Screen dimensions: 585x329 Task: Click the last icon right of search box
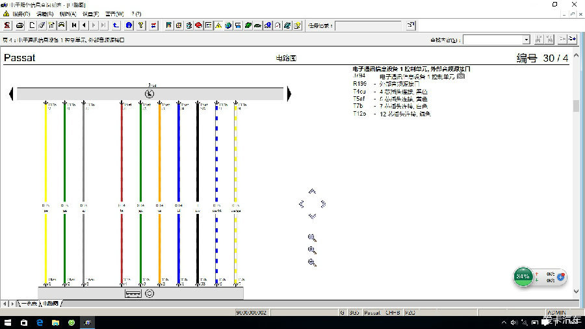[x=573, y=39]
